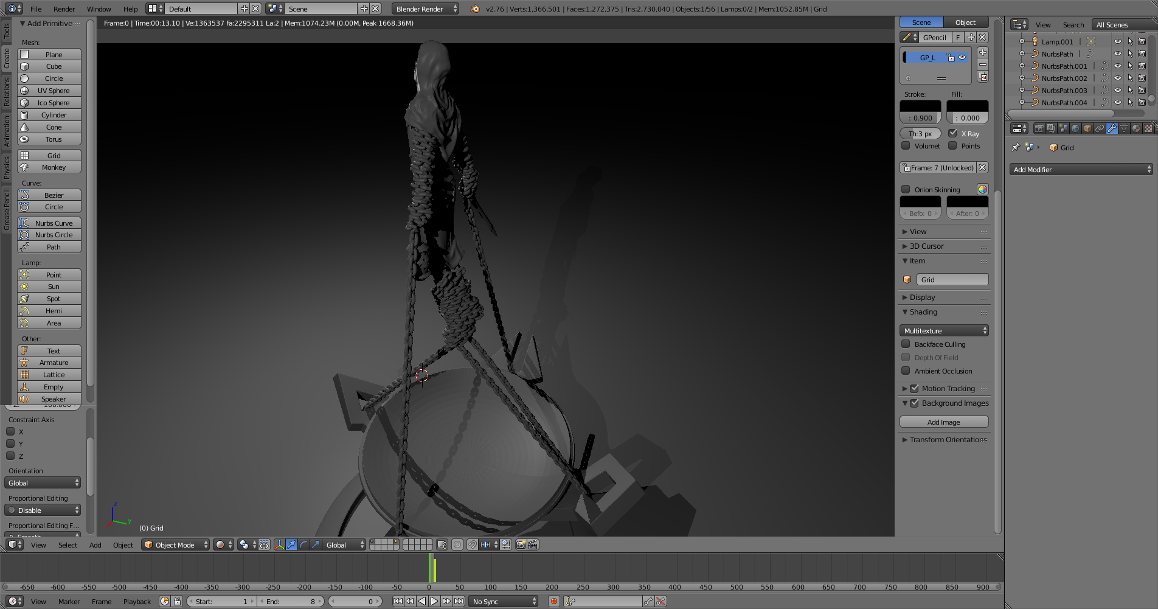The height and width of the screenshot is (609, 1158).
Task: Expand the View panel
Action: pos(918,231)
